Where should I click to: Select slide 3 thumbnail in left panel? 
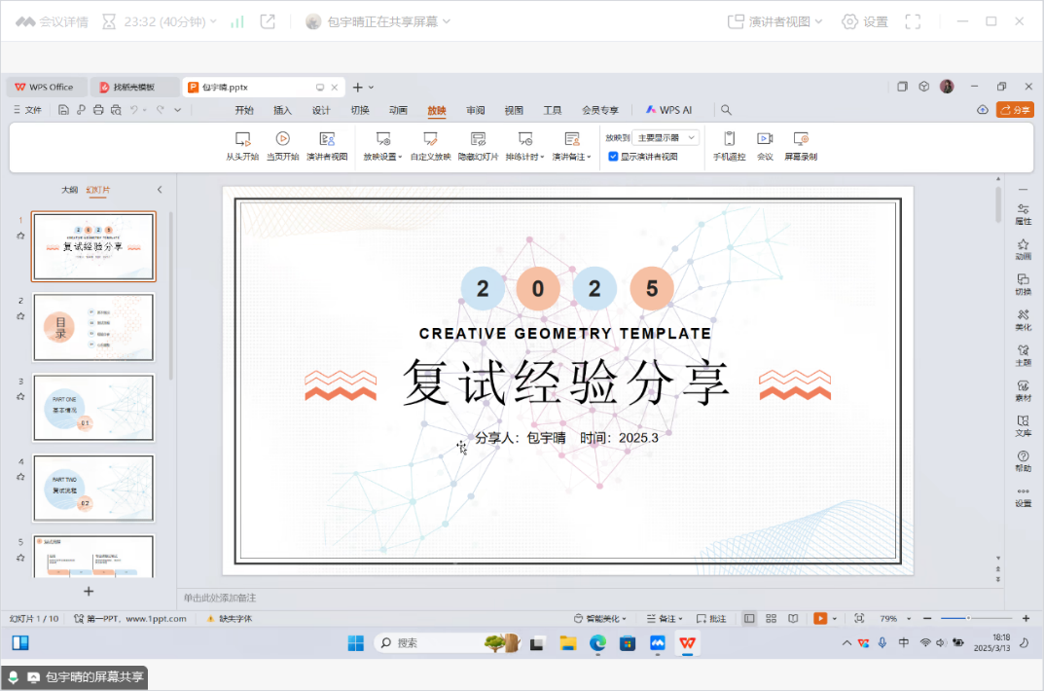(x=93, y=408)
